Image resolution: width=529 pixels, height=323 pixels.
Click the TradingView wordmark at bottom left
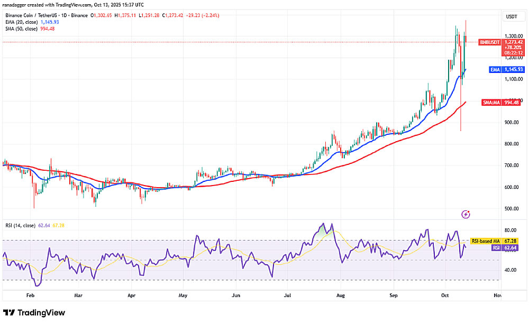pyautogui.click(x=42, y=312)
